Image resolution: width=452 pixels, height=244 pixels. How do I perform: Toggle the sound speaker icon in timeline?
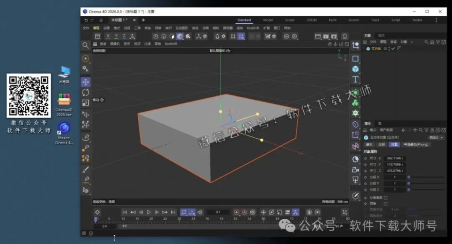[200, 212]
